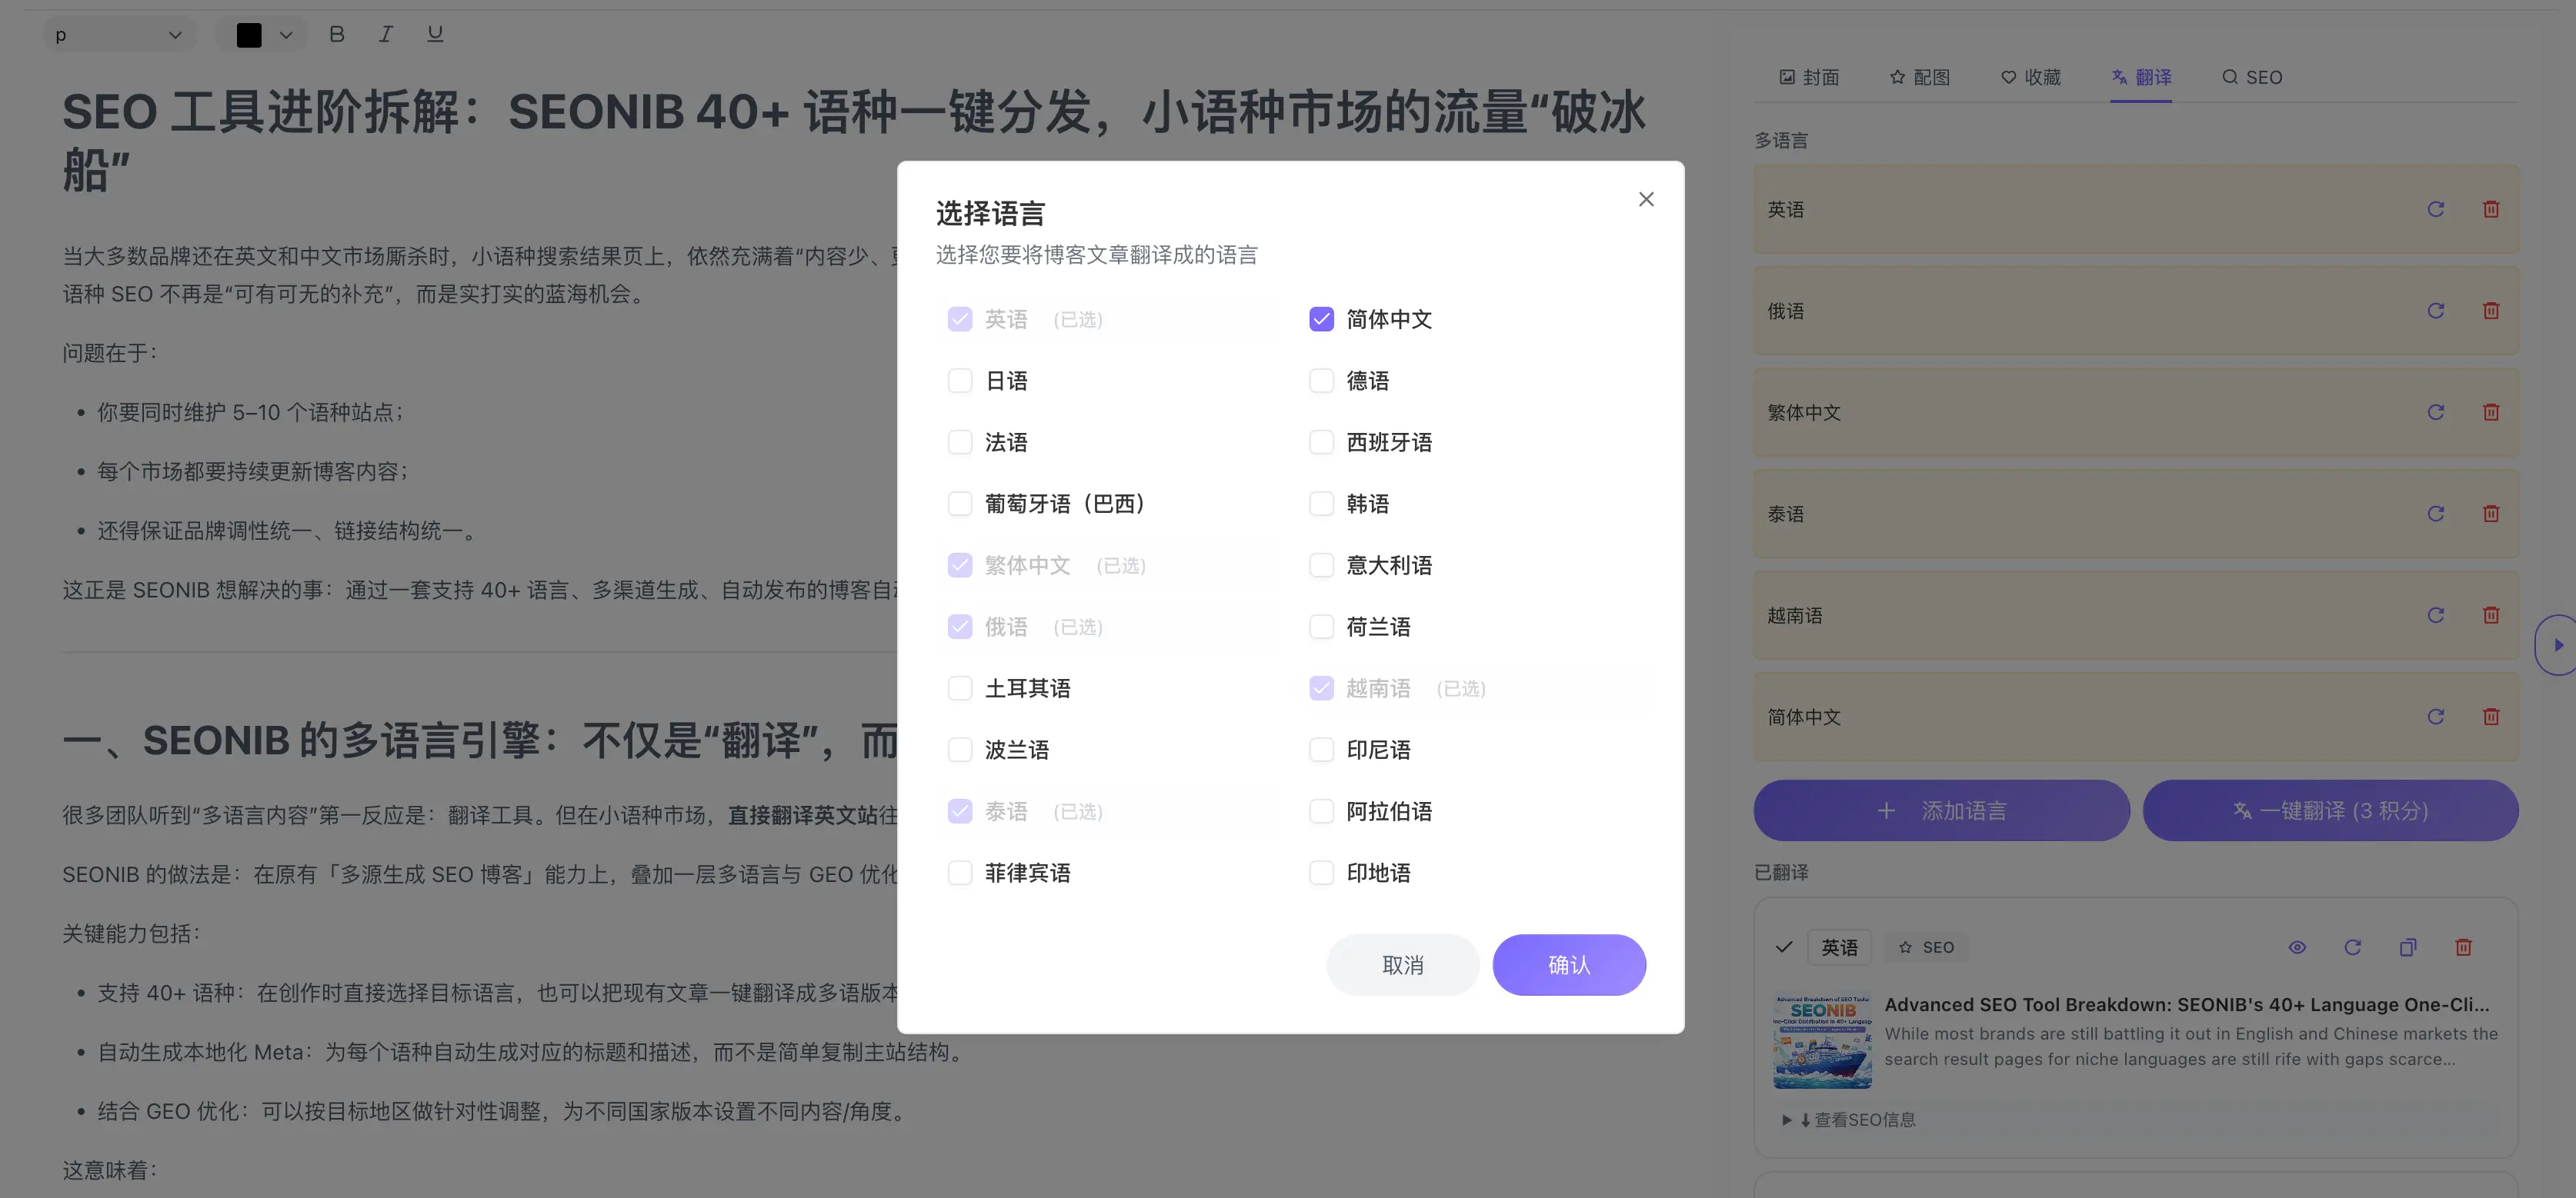
Task: Click the 添加语言 button
Action: pyautogui.click(x=1941, y=810)
